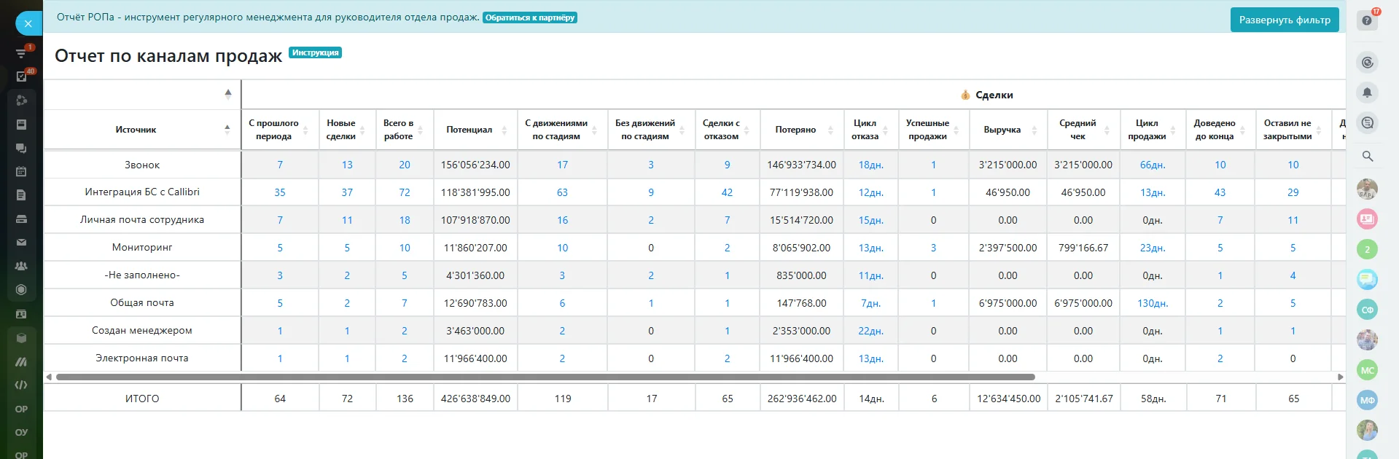Open notifications bell icon
Image resolution: width=1399 pixels, height=459 pixels.
pyautogui.click(x=1367, y=93)
